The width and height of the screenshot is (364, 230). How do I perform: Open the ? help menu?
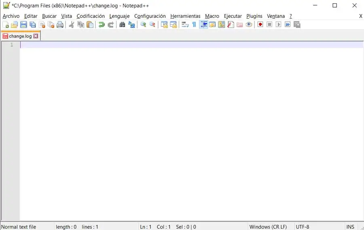coord(291,16)
